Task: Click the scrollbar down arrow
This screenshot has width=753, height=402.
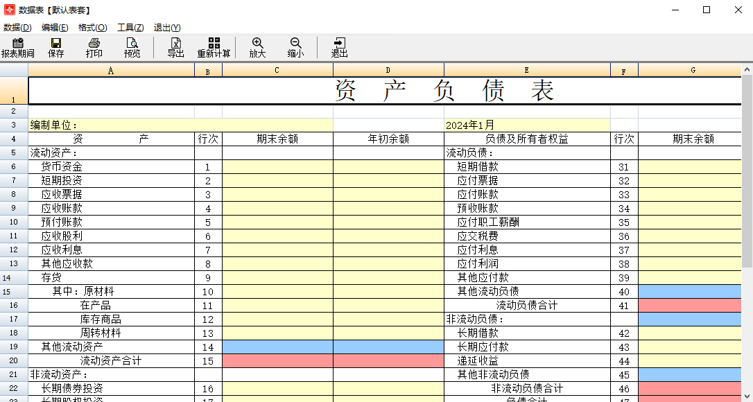Action: point(747,396)
